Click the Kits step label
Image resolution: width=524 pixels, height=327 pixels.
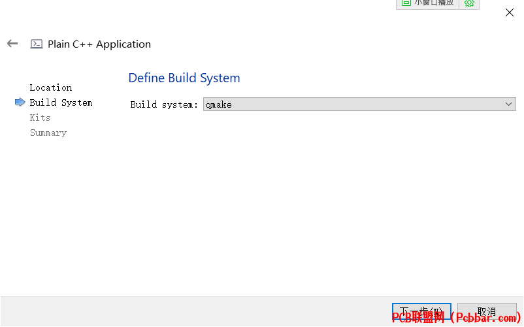tap(40, 117)
